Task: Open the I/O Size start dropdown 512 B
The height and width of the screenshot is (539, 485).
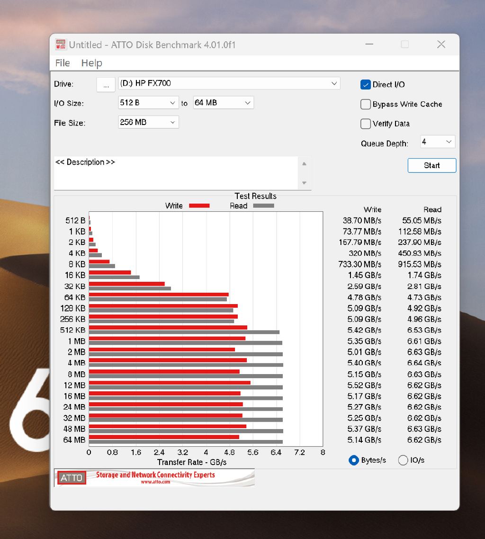Action: [149, 102]
